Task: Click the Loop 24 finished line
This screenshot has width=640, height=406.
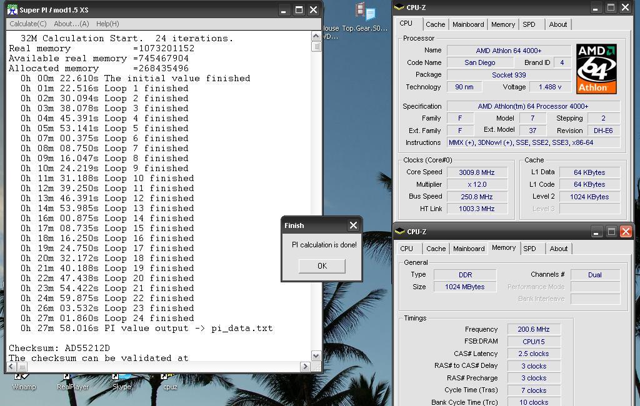Action: (x=107, y=319)
